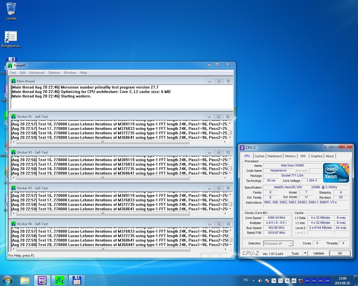The image size is (358, 286).
Task: Click 'For Help, press F1' status bar text
Action: pyautogui.click(x=21, y=255)
